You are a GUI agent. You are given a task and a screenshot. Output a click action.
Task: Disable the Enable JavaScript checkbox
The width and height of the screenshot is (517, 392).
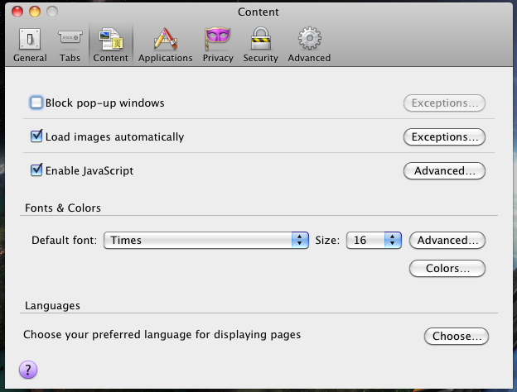tap(36, 170)
